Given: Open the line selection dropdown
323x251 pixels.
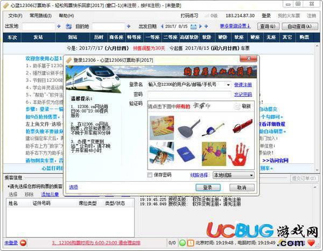Looking at the screenshot, I should point(234,175).
